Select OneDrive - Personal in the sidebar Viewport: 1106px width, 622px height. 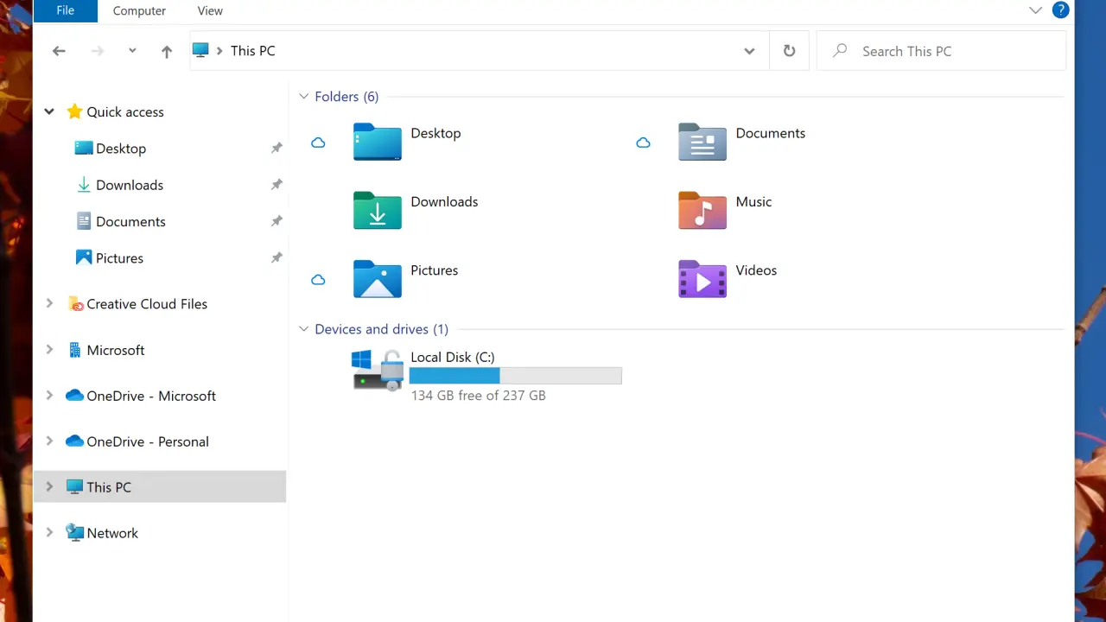(148, 441)
